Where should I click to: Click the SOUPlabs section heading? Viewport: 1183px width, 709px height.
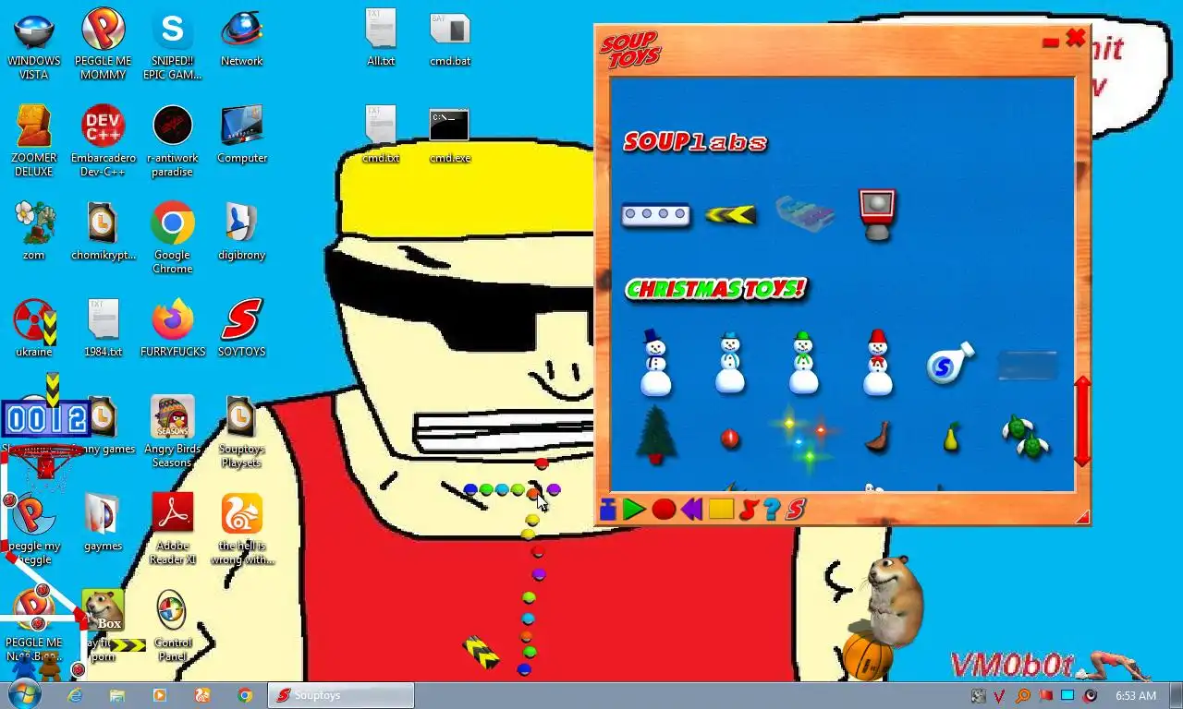point(695,141)
